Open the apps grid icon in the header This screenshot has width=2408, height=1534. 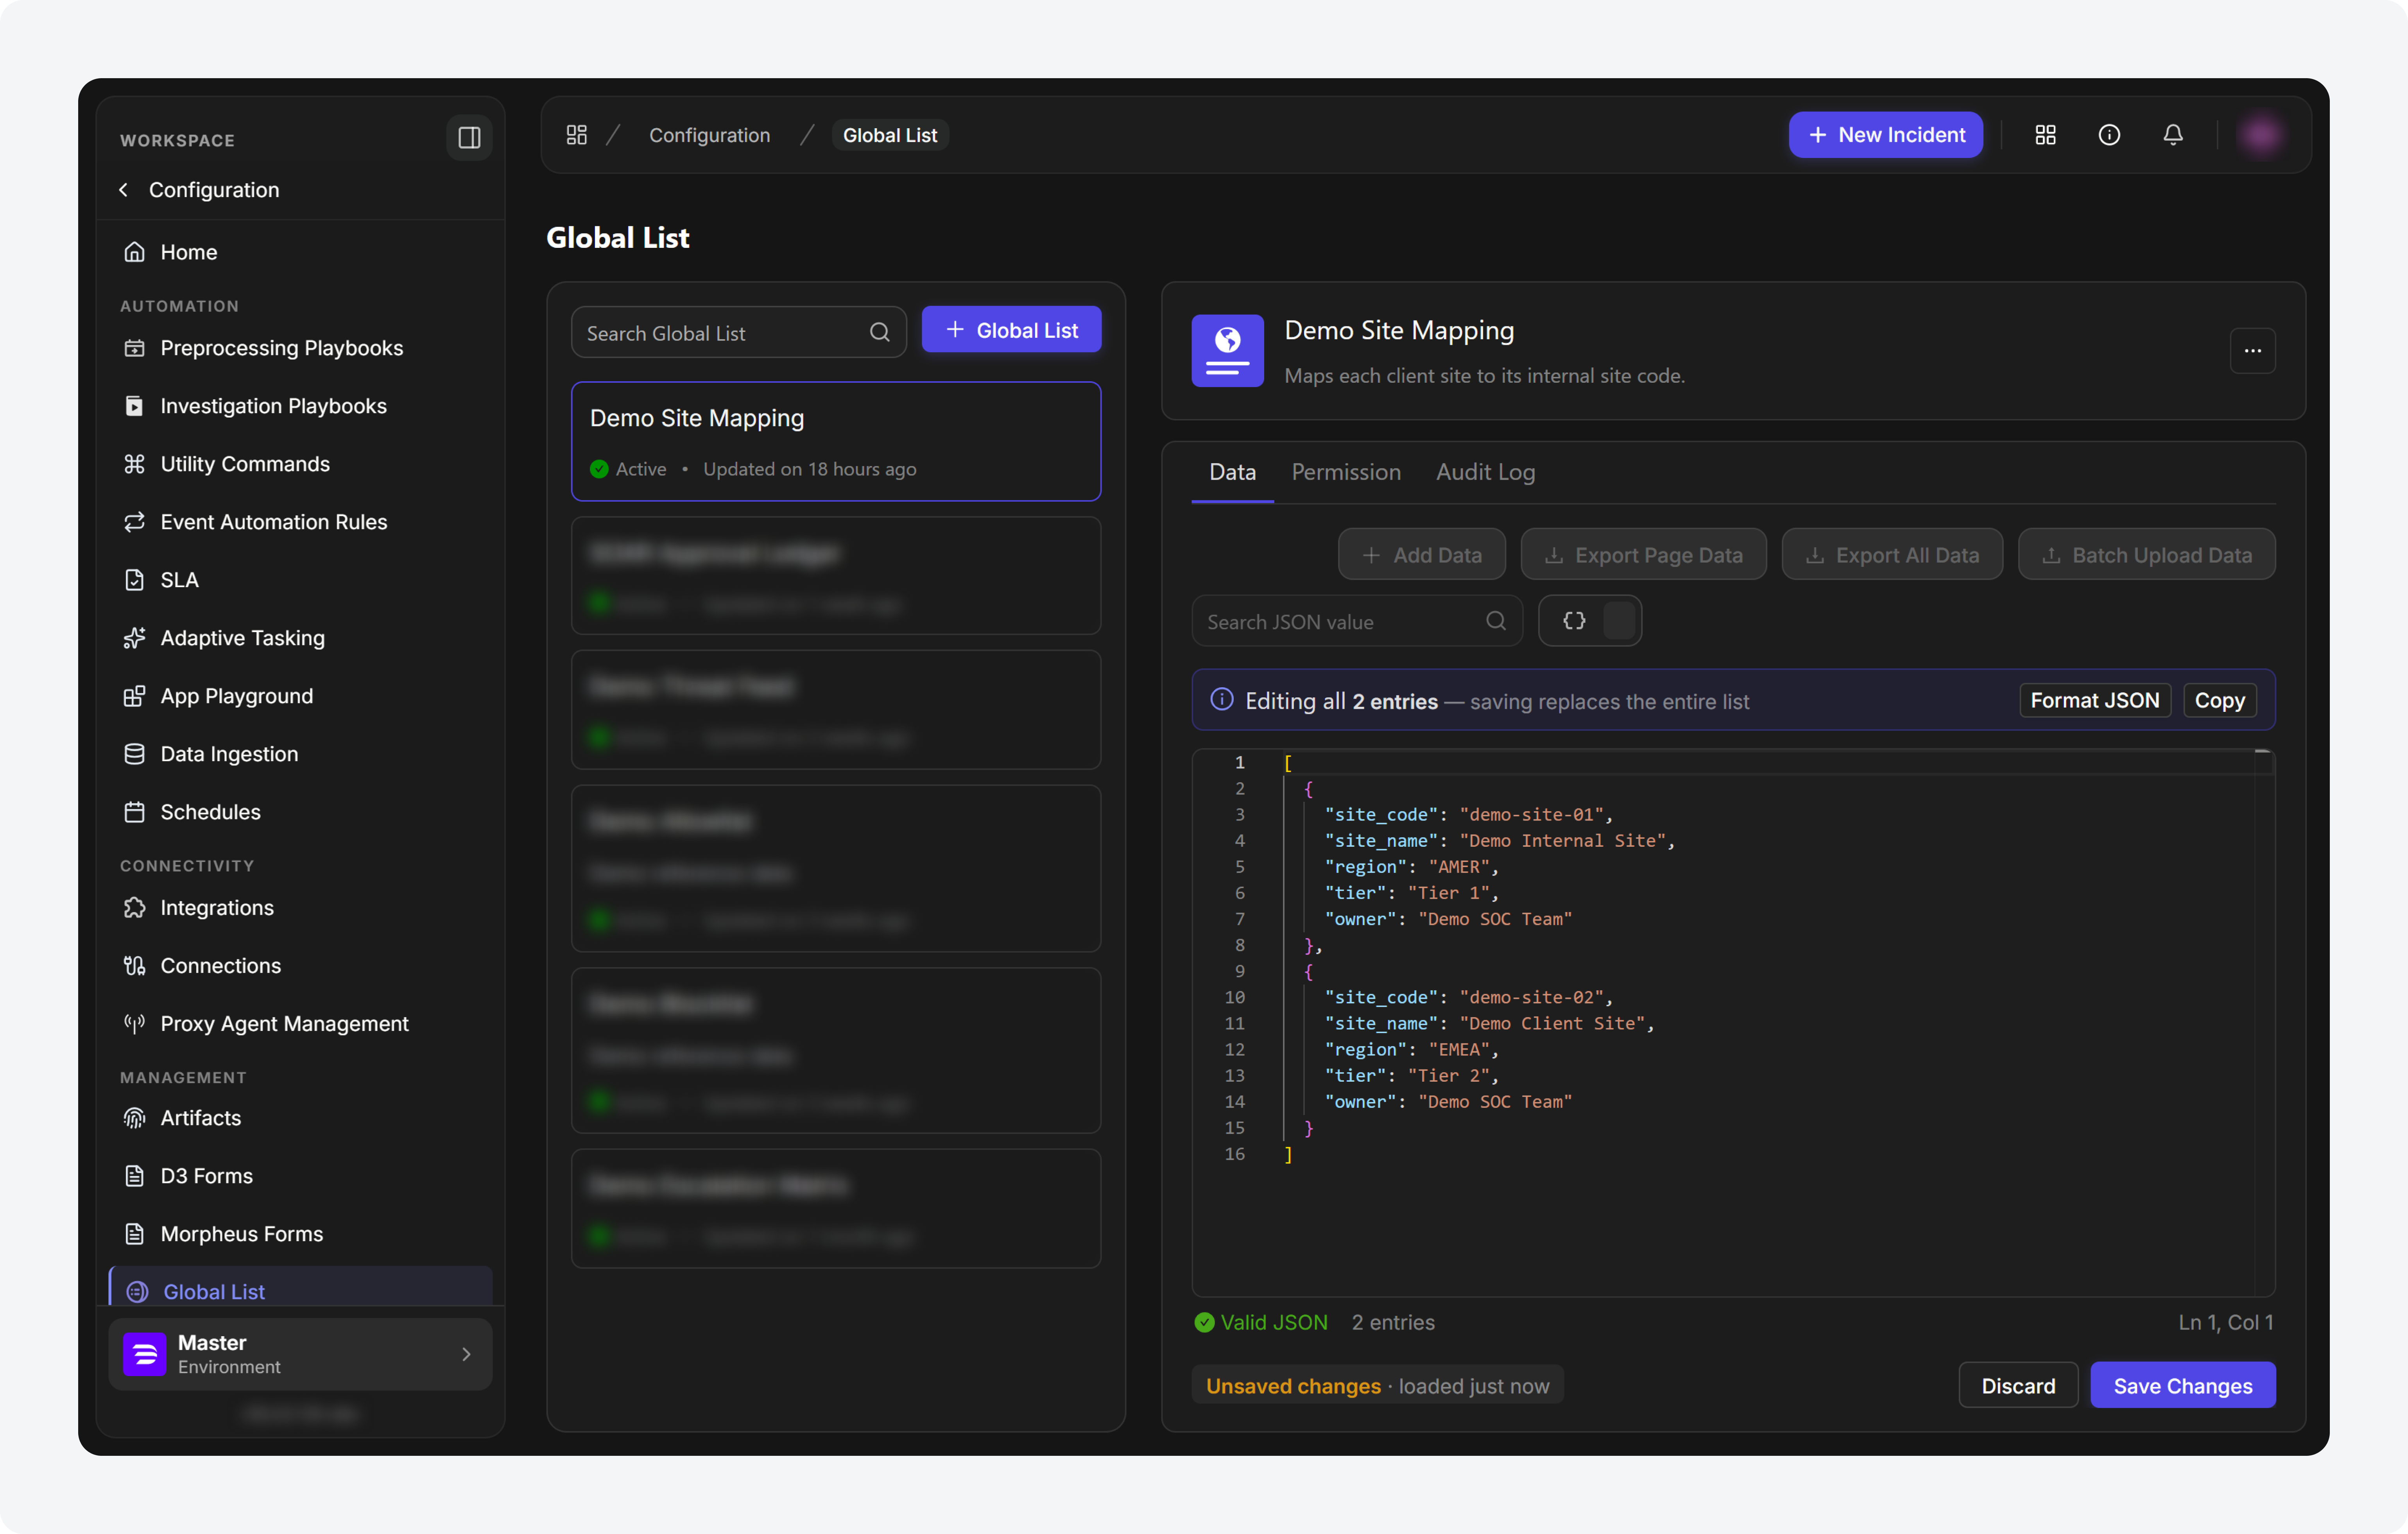(x=2046, y=135)
